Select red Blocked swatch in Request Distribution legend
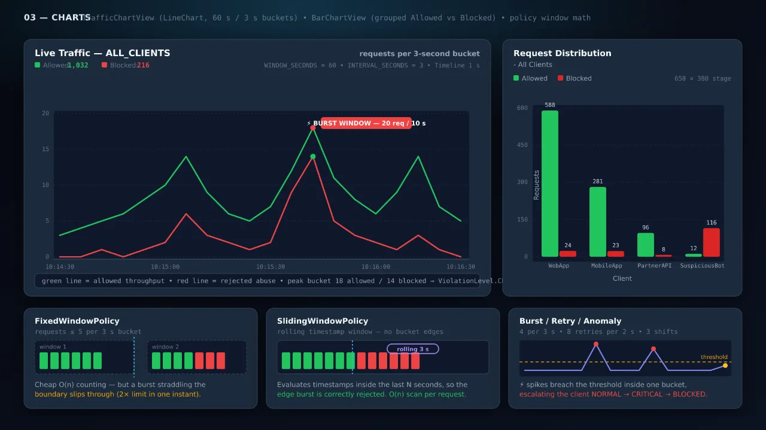Image resolution: width=766 pixels, height=430 pixels. coord(561,78)
